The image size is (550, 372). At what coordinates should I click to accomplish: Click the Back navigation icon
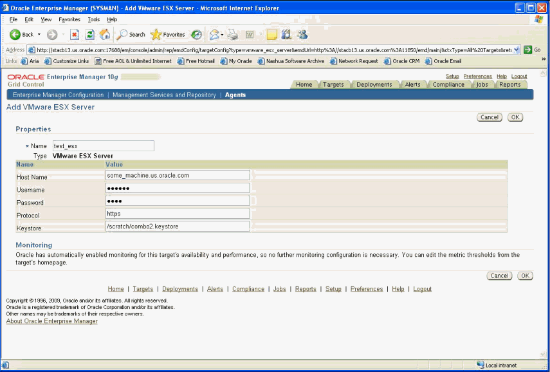[x=16, y=34]
